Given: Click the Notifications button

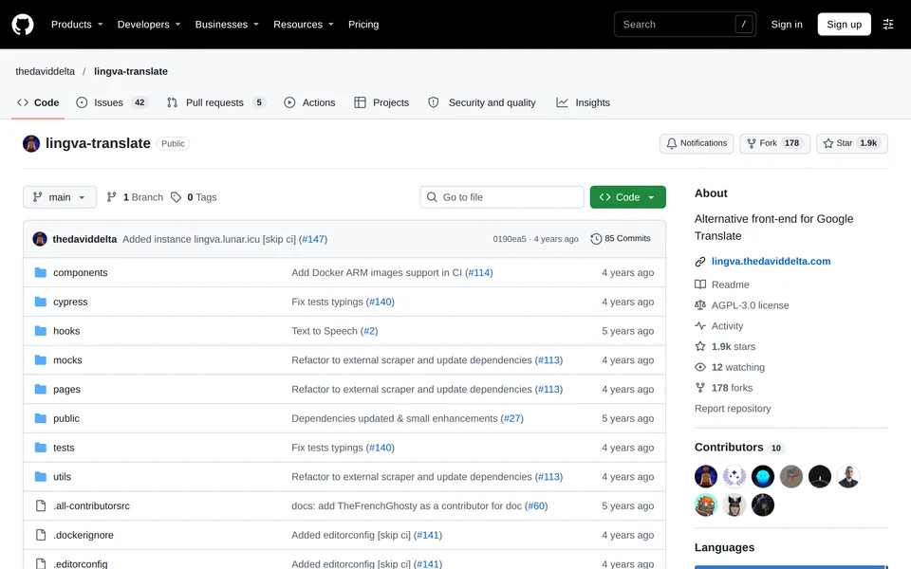Looking at the screenshot, I should click(x=697, y=143).
